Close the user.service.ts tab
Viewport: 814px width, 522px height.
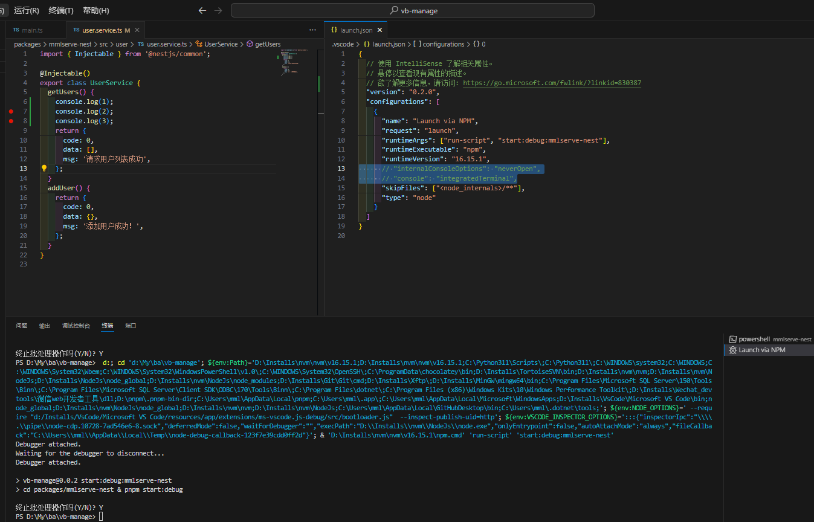(137, 30)
